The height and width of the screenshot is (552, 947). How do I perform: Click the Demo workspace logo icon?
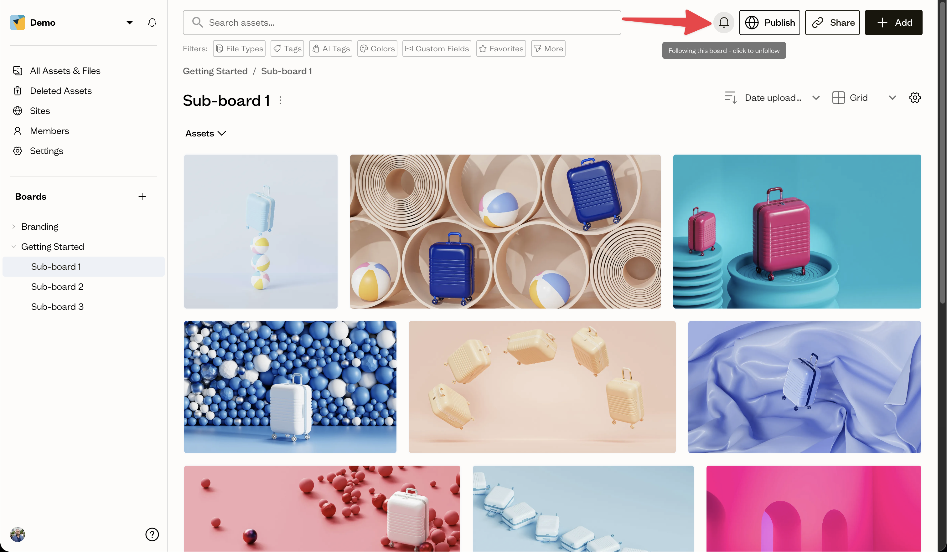[x=17, y=23]
